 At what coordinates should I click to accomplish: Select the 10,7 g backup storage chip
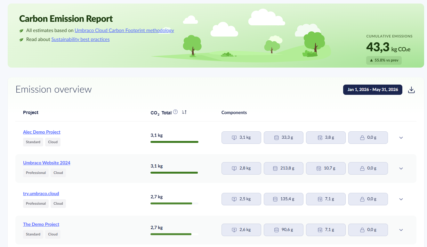point(326,168)
